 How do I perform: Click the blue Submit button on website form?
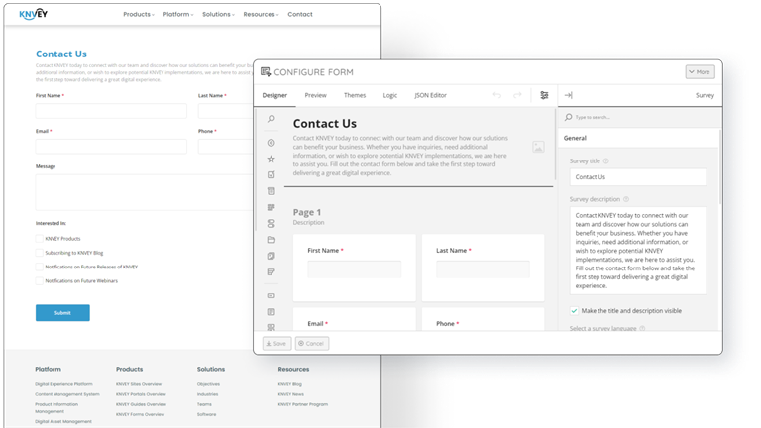(62, 312)
